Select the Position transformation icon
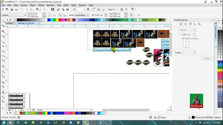The height and width of the screenshot is (125, 223). click(181, 24)
